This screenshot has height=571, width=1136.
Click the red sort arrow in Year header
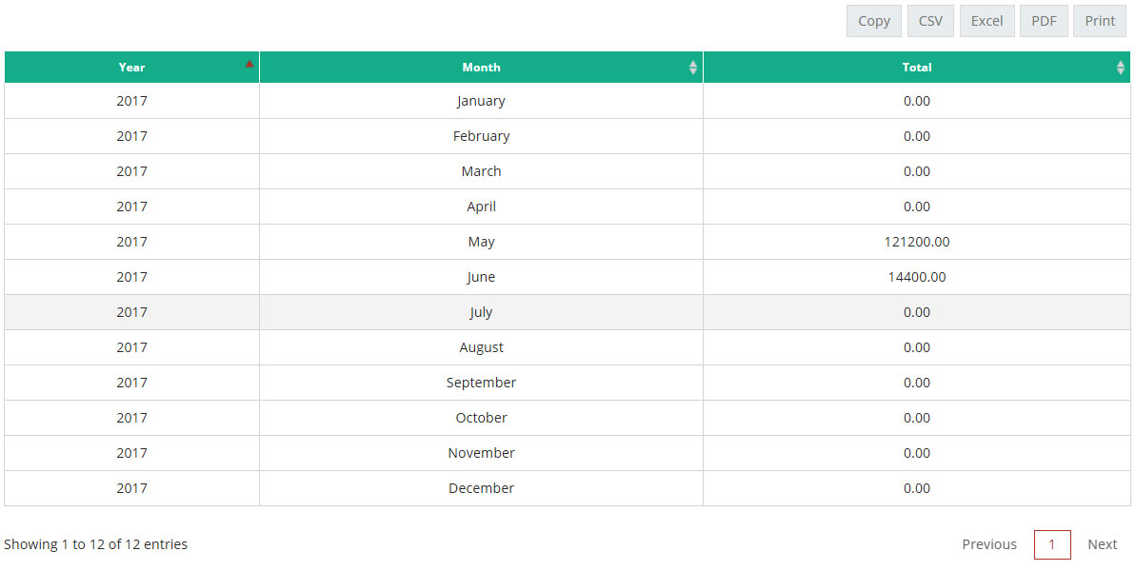pos(249,65)
